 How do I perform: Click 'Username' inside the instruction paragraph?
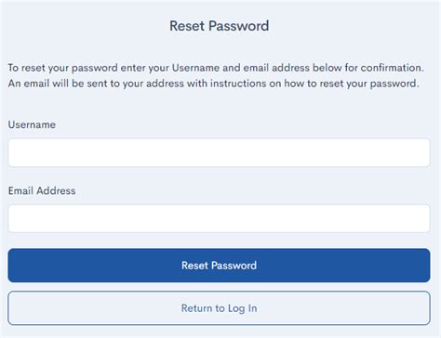point(195,68)
